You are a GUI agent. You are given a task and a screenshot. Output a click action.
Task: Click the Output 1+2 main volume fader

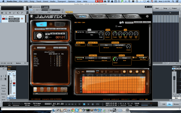coord(174,78)
